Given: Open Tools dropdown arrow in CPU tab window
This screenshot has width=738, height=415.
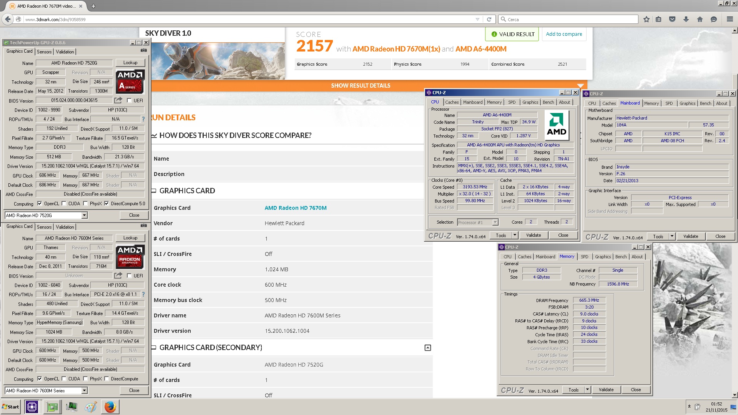Looking at the screenshot, I should pos(515,235).
